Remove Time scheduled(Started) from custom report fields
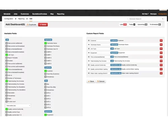Viewport: 168px width, 126px height. (161, 57)
